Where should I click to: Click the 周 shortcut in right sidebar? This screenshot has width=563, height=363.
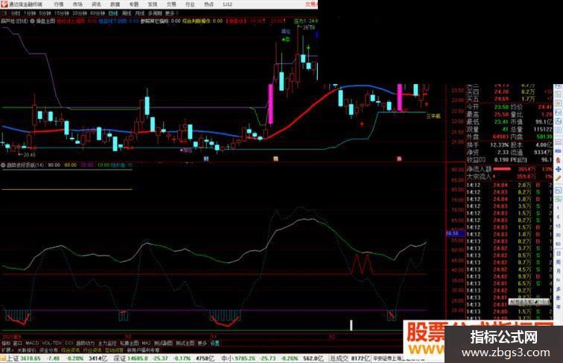pyautogui.click(x=558, y=262)
